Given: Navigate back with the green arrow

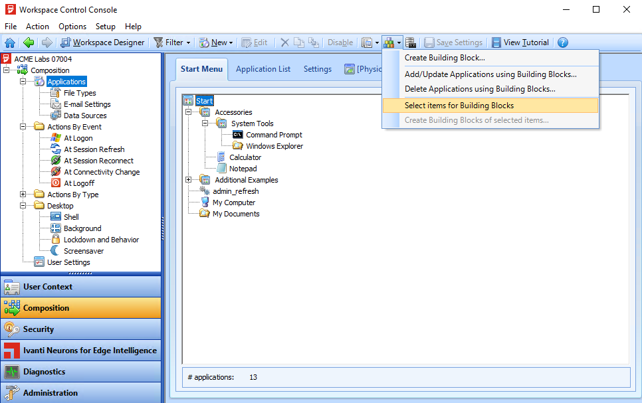Looking at the screenshot, I should (29, 42).
